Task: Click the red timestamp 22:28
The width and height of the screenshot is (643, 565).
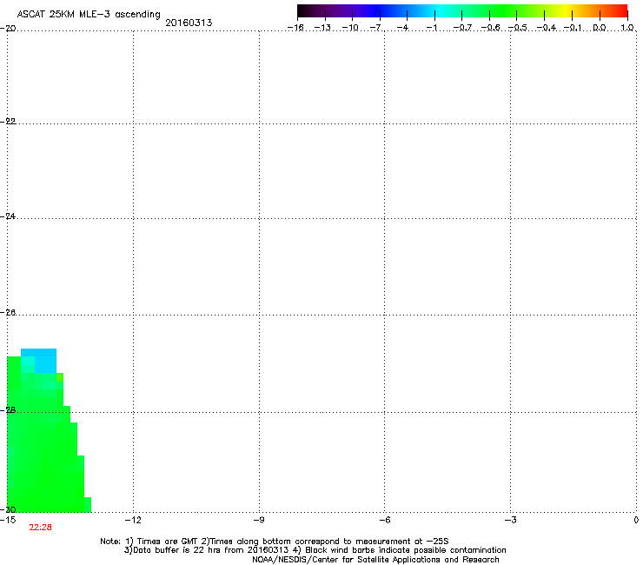Action: [x=40, y=528]
